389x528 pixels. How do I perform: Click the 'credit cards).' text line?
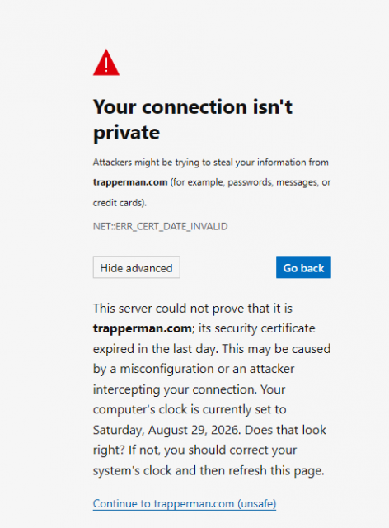(x=120, y=203)
